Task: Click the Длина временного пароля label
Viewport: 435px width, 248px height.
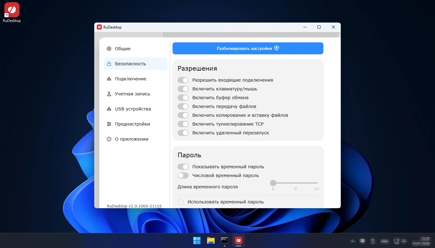Action: point(208,187)
